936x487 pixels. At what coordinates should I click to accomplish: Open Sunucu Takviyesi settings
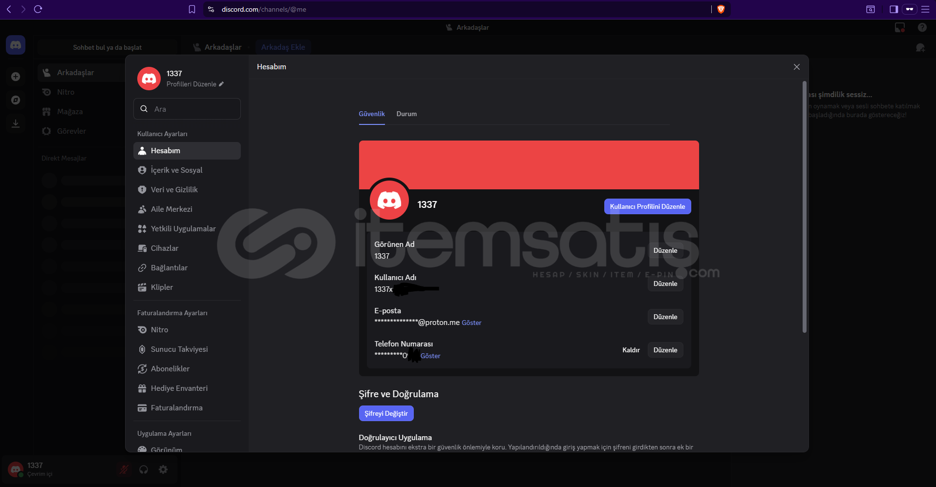pyautogui.click(x=187, y=349)
